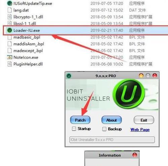This screenshot has width=168, height=166.
Task: Click the patcher window title bar icon
Action: (x=69, y=76)
